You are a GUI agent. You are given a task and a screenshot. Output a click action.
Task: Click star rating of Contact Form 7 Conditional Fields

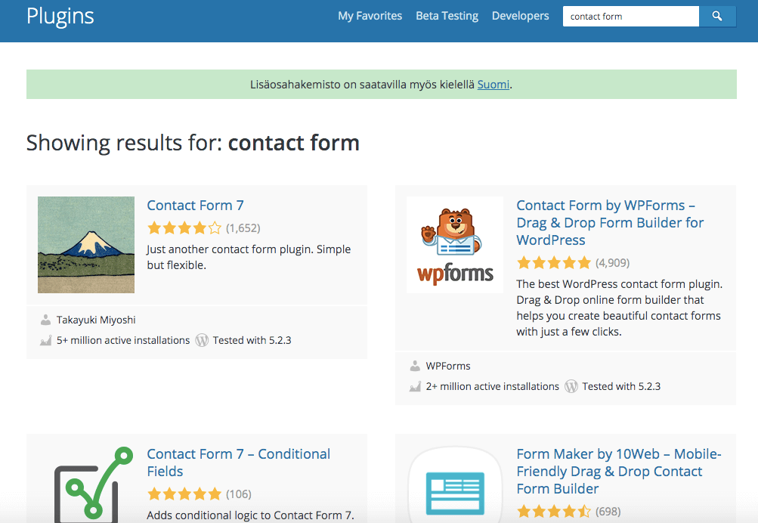tap(184, 494)
